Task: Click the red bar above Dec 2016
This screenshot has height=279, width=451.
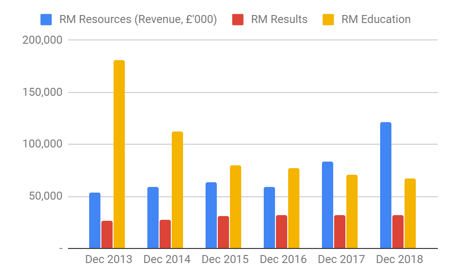Action: (x=282, y=232)
